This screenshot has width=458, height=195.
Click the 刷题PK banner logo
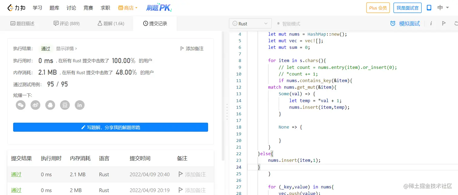tap(159, 8)
